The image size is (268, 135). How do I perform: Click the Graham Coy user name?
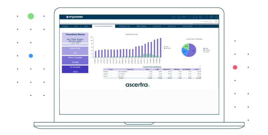207,21
